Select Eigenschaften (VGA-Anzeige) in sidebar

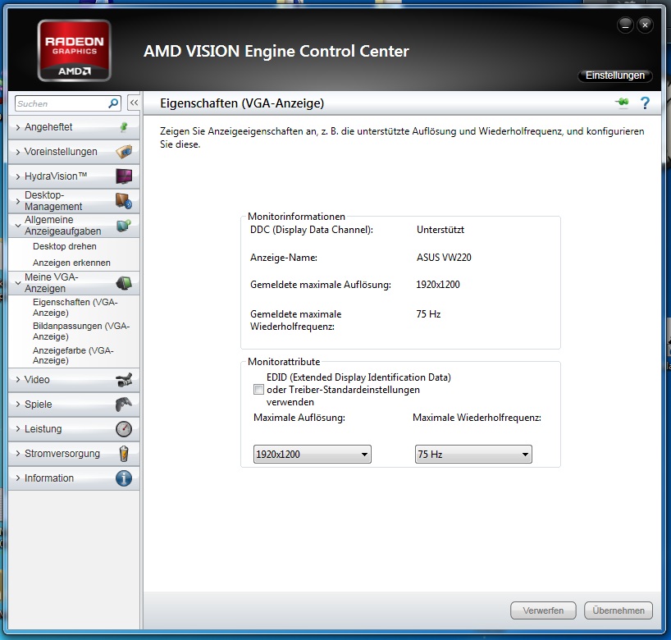point(75,308)
